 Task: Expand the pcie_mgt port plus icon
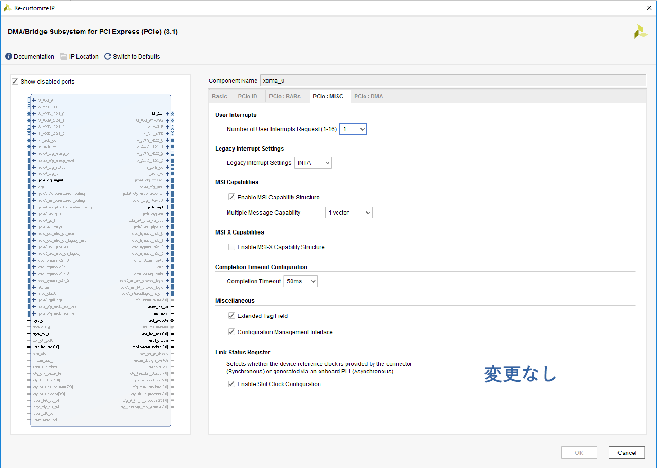click(x=167, y=207)
